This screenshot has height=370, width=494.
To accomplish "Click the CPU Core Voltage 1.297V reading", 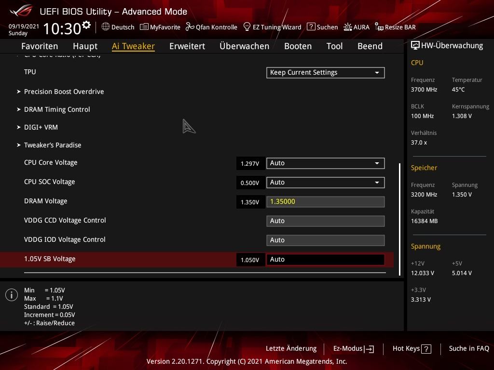I will (250, 164).
